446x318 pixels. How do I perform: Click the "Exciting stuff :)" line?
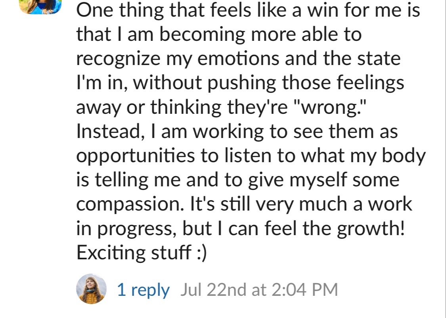click(x=142, y=253)
